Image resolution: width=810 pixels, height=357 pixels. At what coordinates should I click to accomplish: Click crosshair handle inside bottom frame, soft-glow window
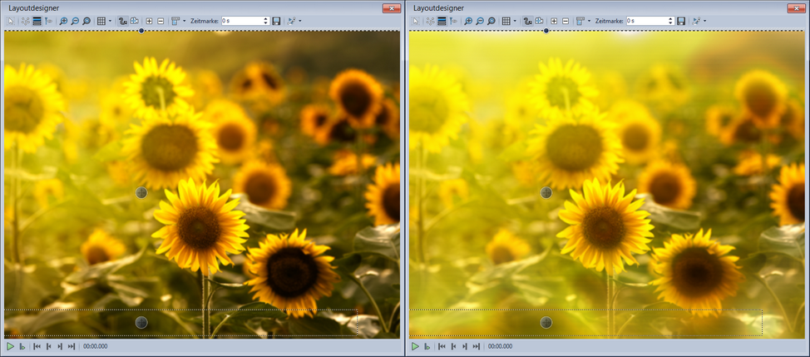[x=546, y=322]
